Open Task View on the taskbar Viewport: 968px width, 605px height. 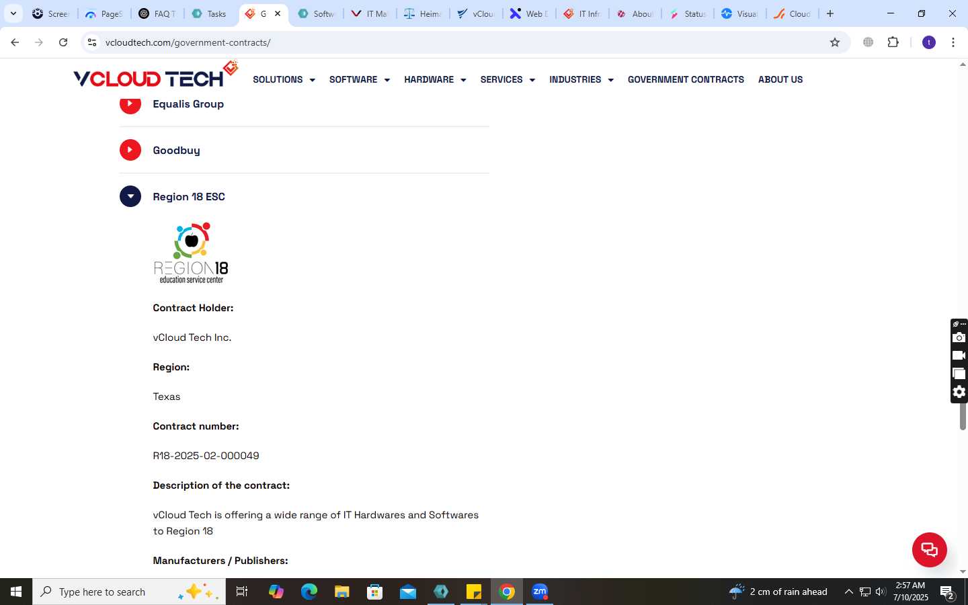pyautogui.click(x=242, y=592)
